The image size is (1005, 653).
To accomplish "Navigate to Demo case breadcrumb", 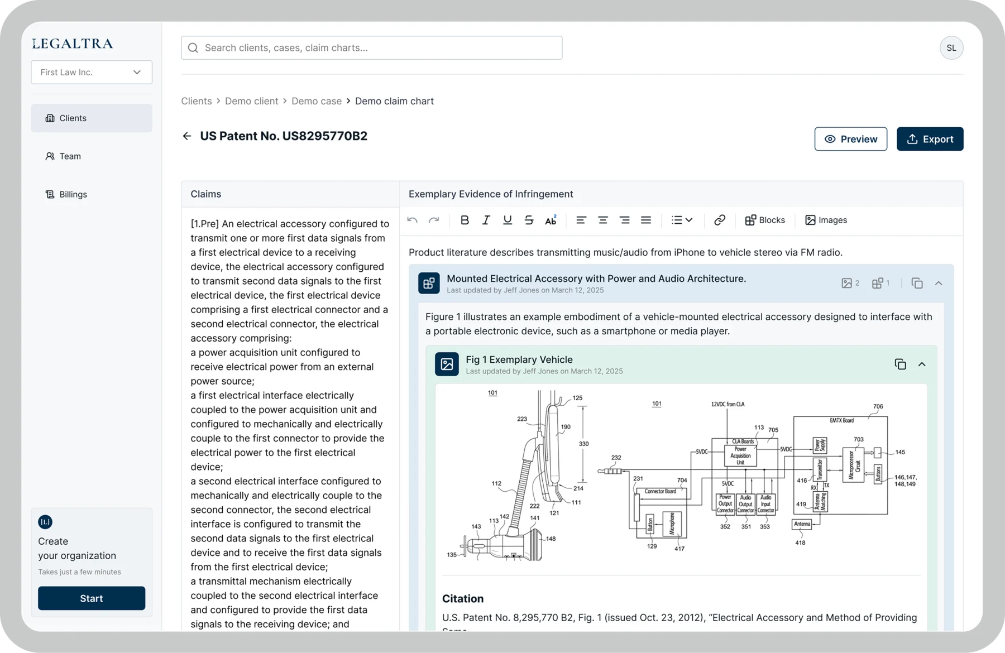I will point(317,101).
